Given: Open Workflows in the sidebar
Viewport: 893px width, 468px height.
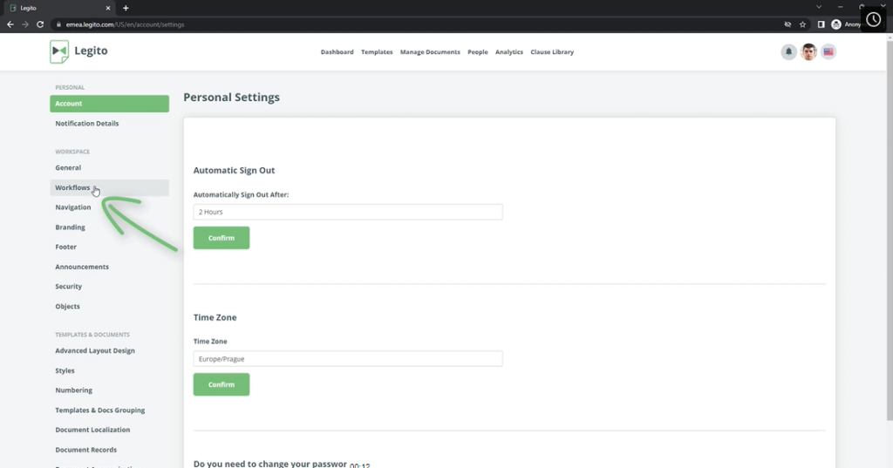Looking at the screenshot, I should click(73, 187).
